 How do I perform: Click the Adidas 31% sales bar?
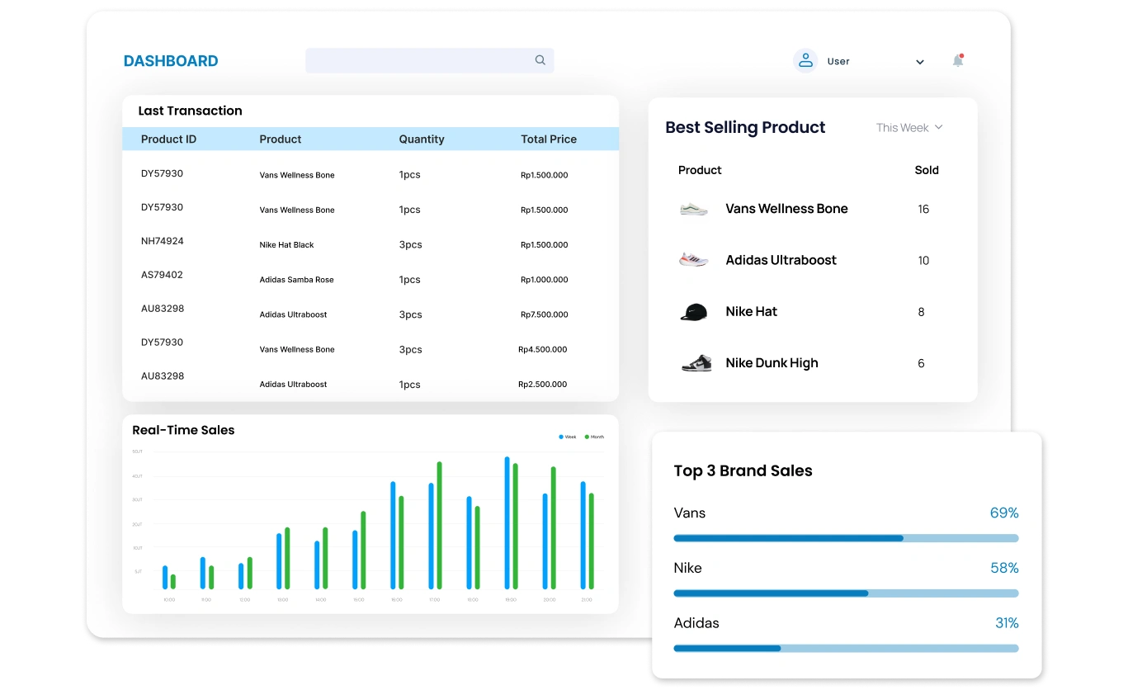point(846,648)
